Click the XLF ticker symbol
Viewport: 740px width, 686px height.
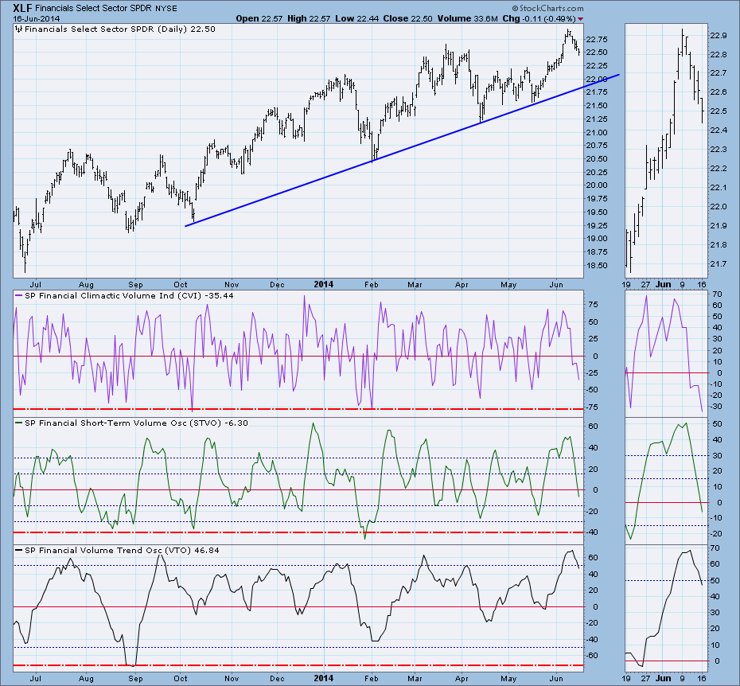pos(22,8)
